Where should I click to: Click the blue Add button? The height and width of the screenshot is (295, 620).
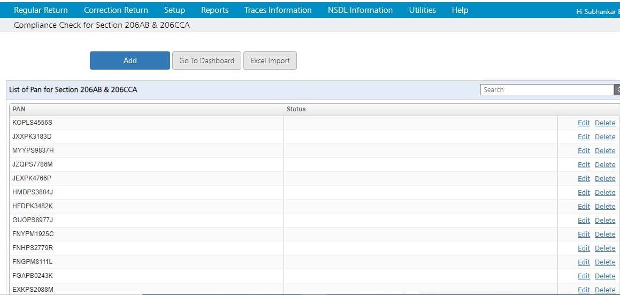(129, 60)
